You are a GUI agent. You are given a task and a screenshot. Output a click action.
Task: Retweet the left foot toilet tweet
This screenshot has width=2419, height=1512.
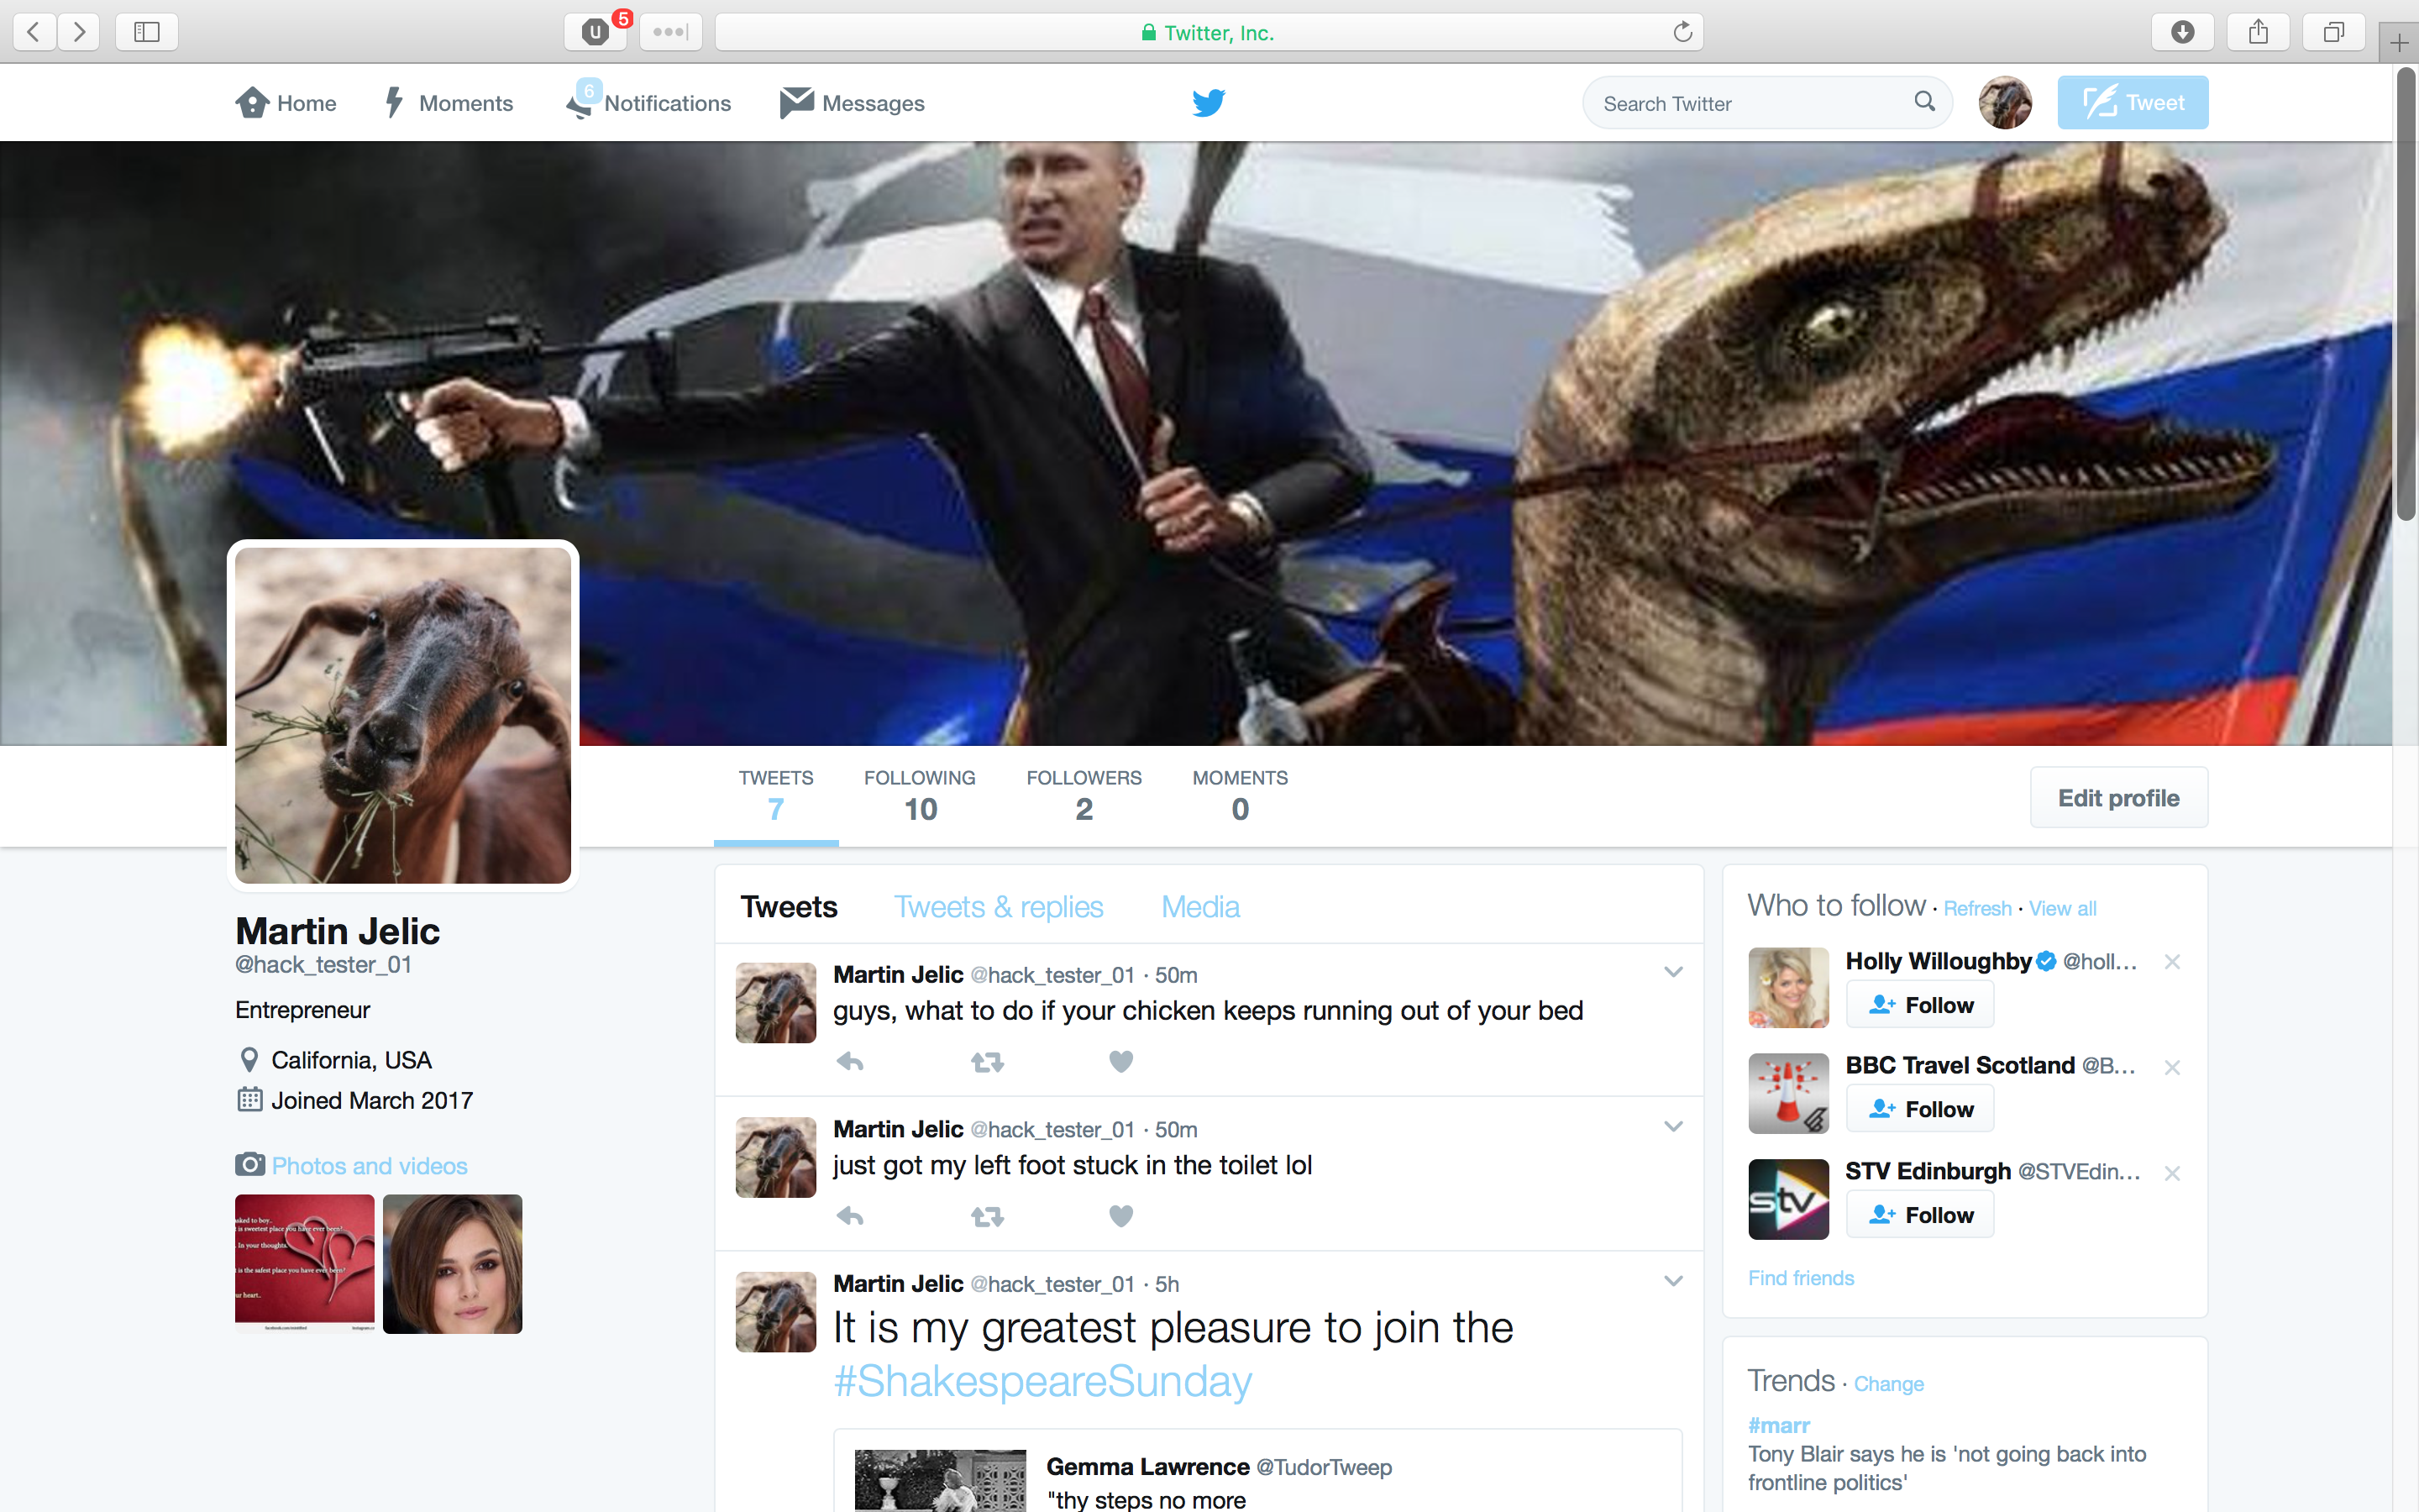(x=987, y=1216)
